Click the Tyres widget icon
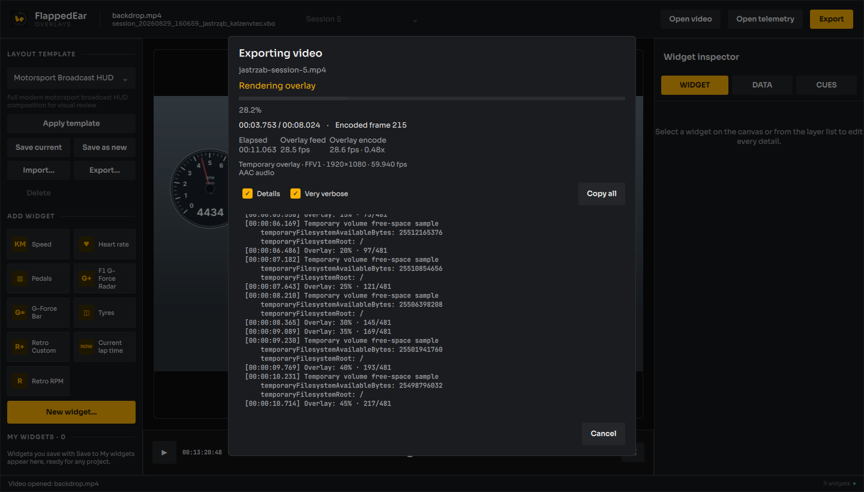 click(x=86, y=313)
